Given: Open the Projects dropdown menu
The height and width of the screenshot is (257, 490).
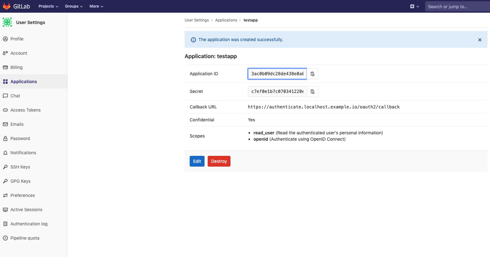Looking at the screenshot, I should (x=48, y=6).
